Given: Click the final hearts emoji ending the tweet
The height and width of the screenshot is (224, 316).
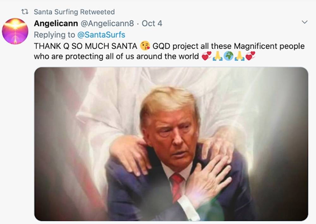Looking at the screenshot, I should pos(250,57).
